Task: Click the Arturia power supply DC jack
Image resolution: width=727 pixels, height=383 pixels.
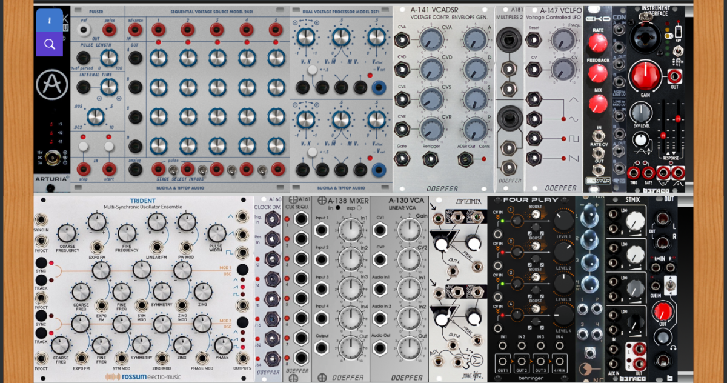Action: click(51, 159)
